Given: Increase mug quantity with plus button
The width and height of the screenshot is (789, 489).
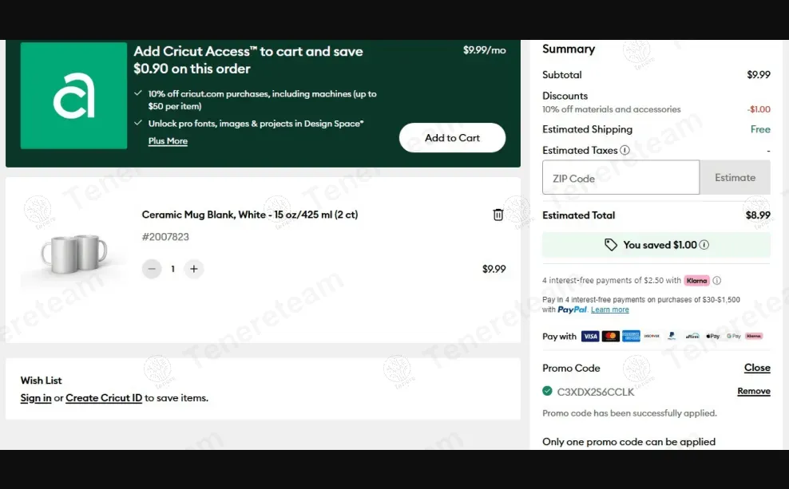Looking at the screenshot, I should 194,269.
